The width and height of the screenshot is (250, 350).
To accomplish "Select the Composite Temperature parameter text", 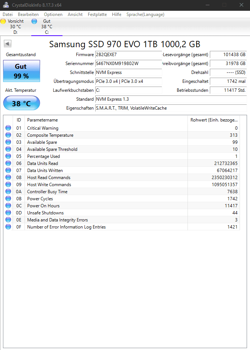I will [50, 135].
